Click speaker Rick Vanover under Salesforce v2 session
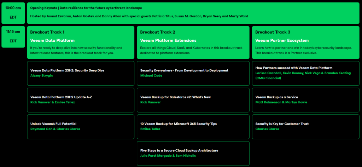The height and width of the screenshot is (167, 362). tap(151, 102)
